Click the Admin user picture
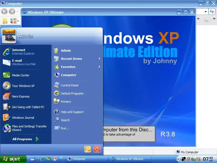Image resolution: width=217 pixels, height=163 pixels. click(x=9, y=36)
